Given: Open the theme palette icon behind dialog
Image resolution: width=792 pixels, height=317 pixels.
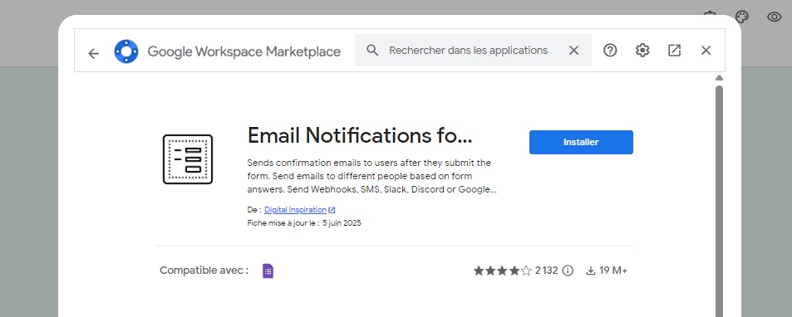Looking at the screenshot, I should point(741,17).
